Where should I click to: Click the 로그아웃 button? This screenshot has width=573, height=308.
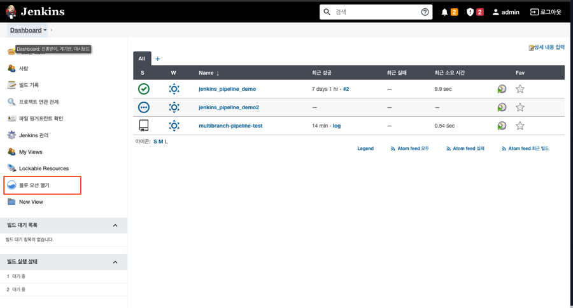[546, 12]
